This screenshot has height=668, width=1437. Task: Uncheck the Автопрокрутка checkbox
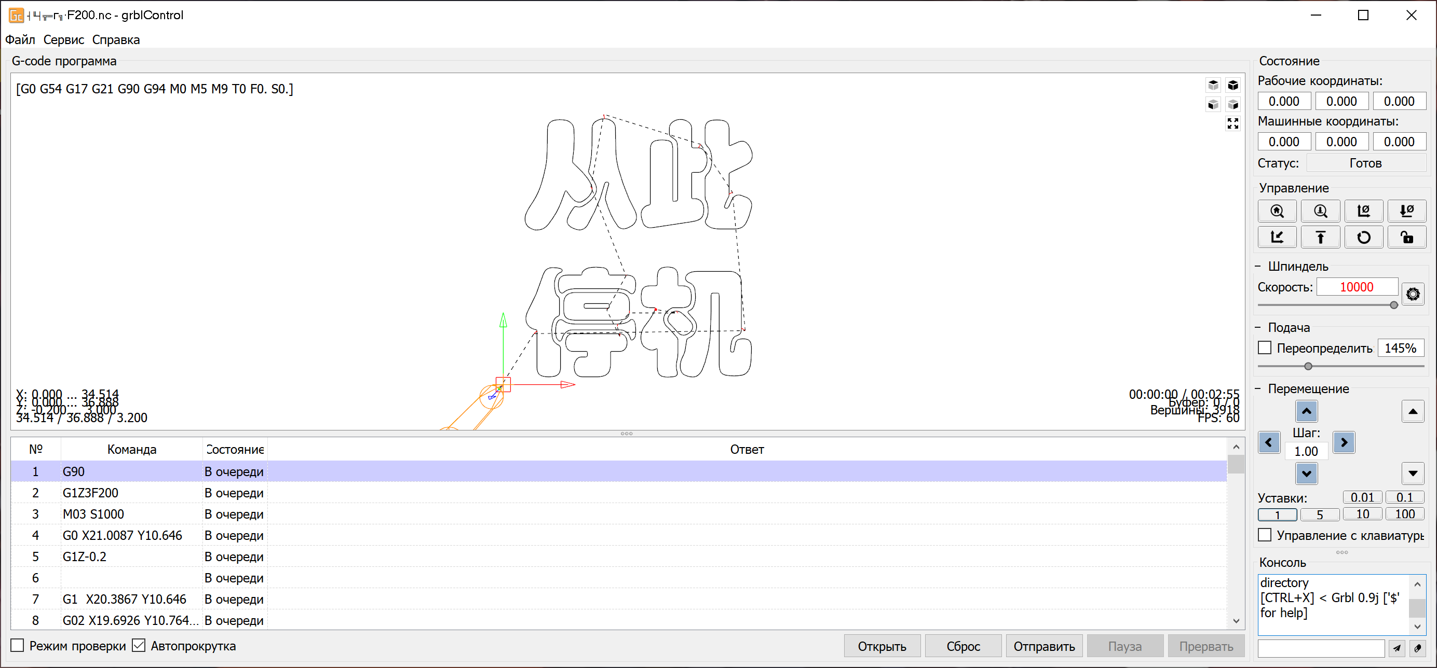tap(139, 645)
